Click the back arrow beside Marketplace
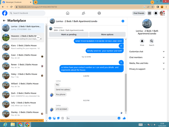This screenshot has width=169, height=127. 4,21
